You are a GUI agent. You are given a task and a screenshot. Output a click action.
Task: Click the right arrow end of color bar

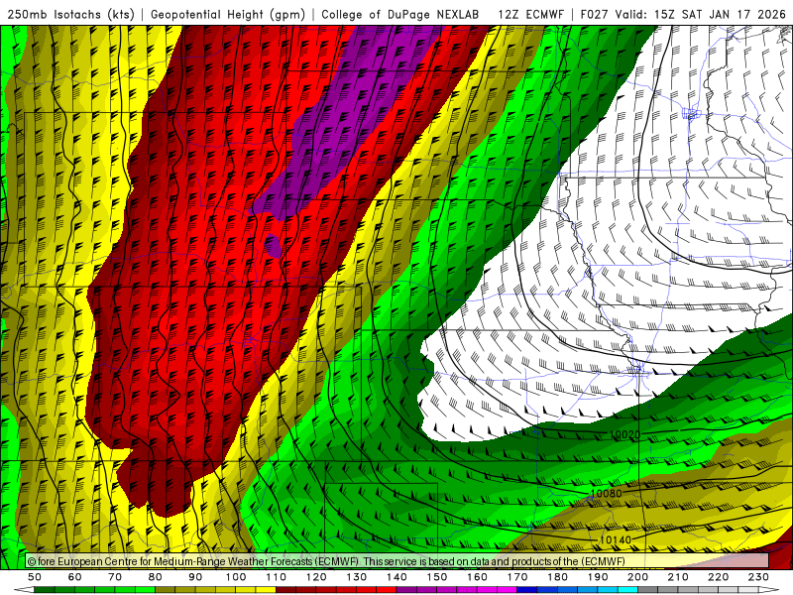[769, 590]
